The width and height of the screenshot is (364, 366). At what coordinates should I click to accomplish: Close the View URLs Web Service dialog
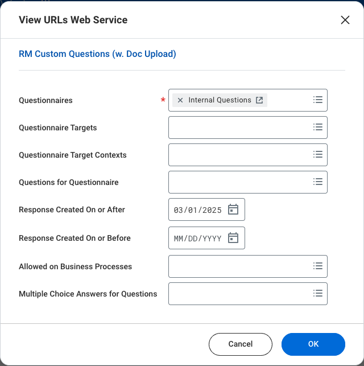pyautogui.click(x=345, y=20)
